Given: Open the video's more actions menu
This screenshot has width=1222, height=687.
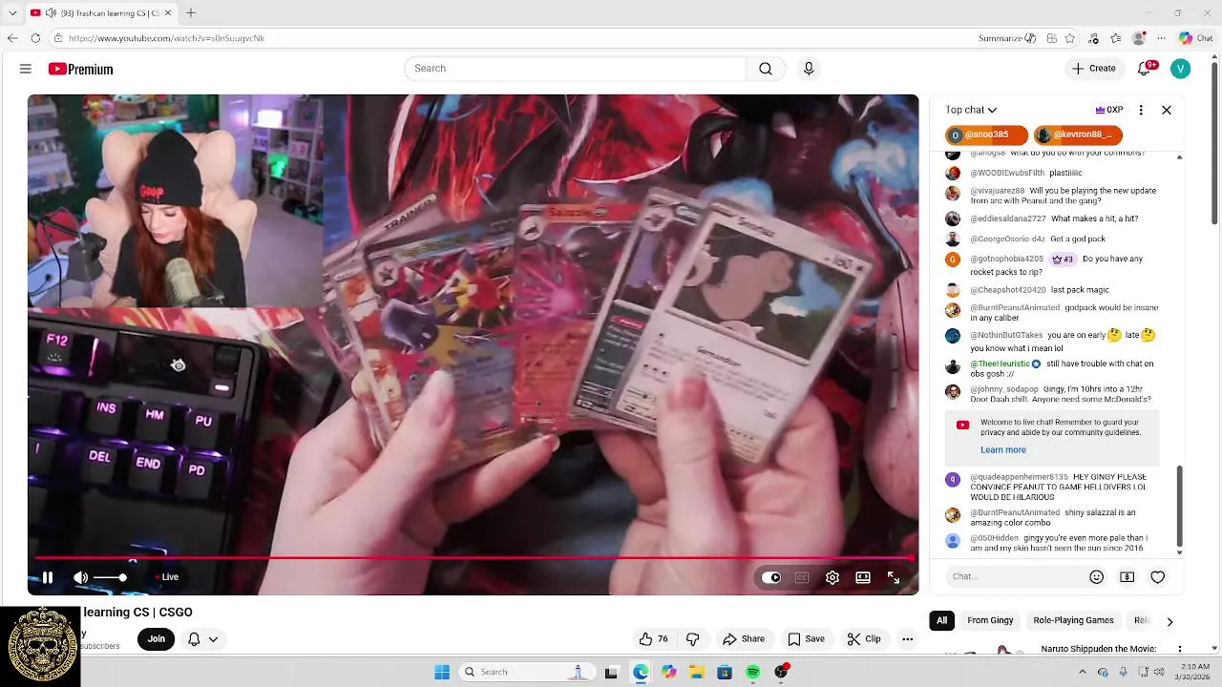Looking at the screenshot, I should [908, 639].
